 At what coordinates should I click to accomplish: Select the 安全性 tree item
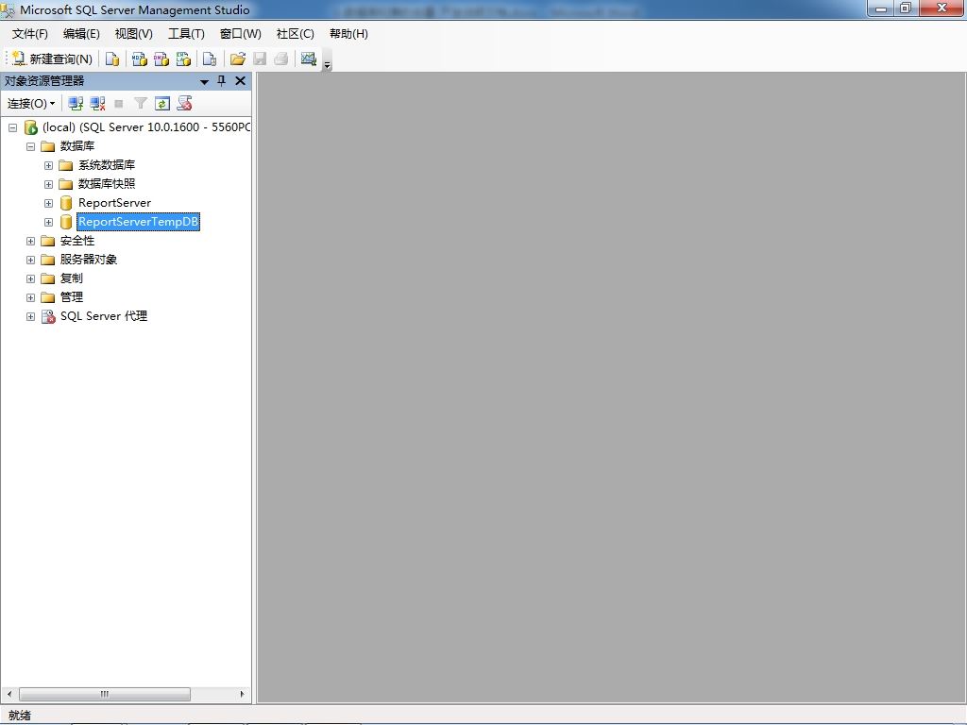pyautogui.click(x=77, y=241)
